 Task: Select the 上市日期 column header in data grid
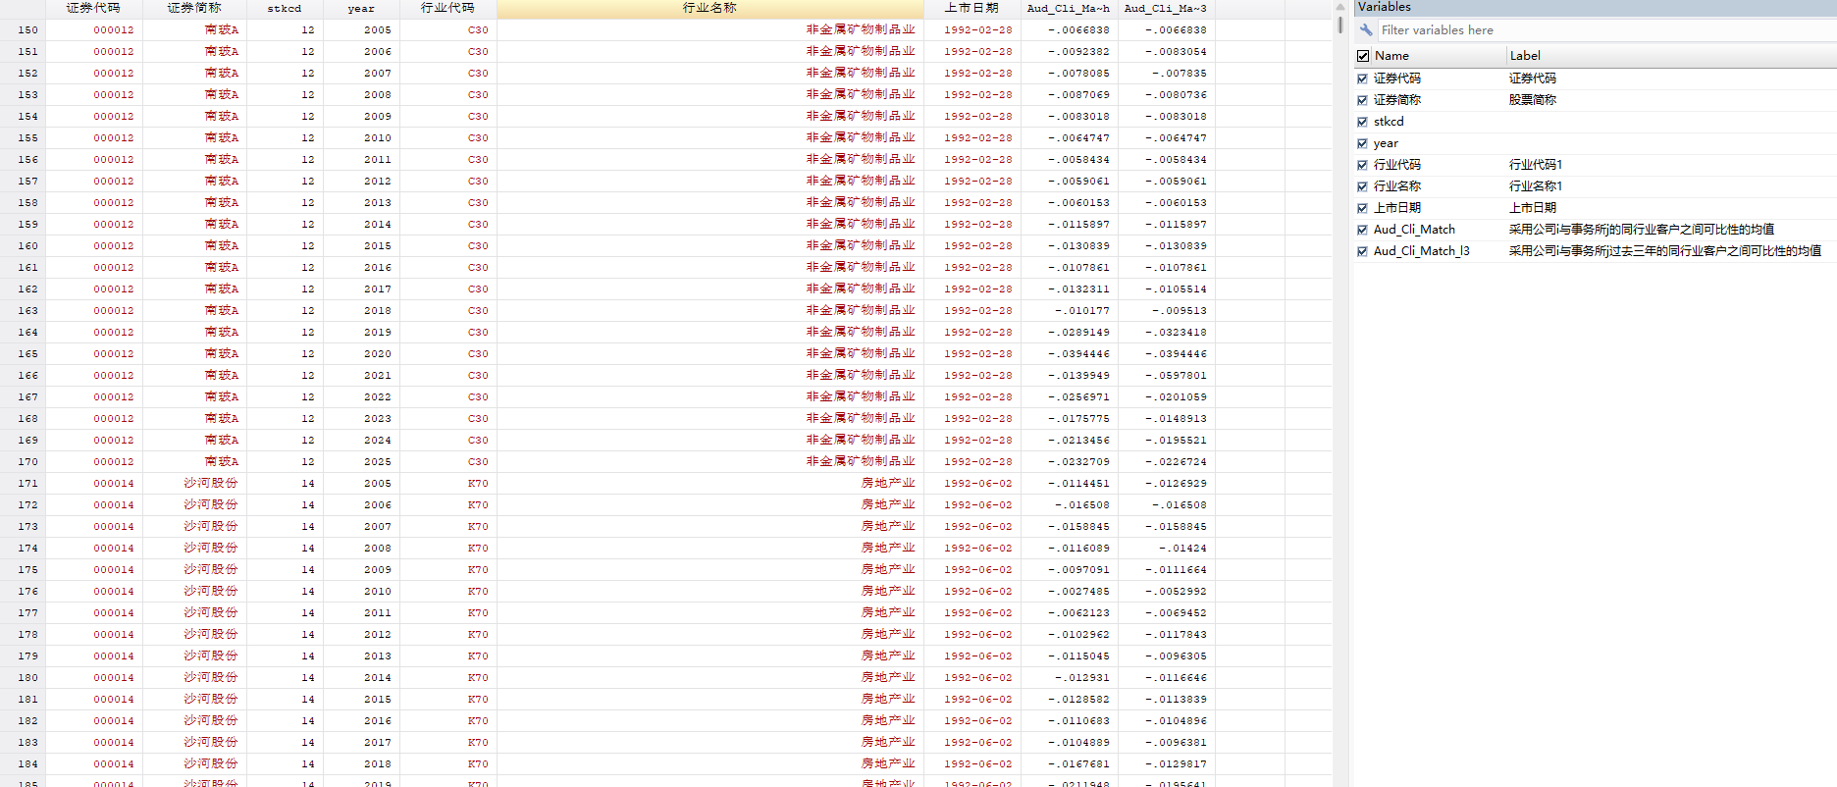click(971, 8)
